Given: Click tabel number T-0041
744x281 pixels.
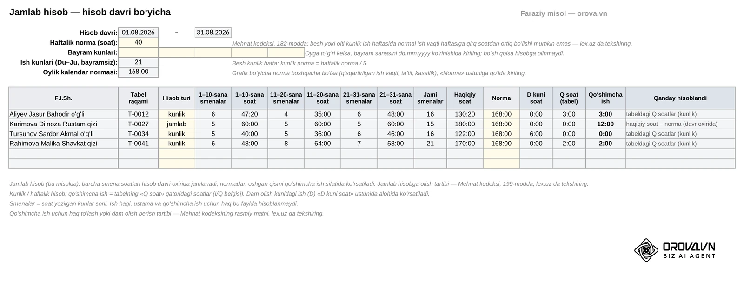Looking at the screenshot, I should (x=138, y=144).
